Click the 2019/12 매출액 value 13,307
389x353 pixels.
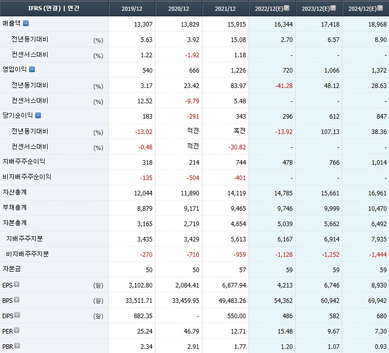[x=143, y=25]
